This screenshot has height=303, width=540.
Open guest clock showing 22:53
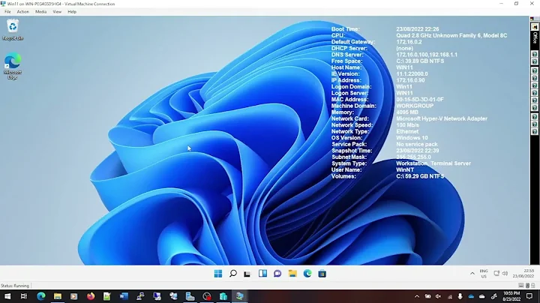pyautogui.click(x=523, y=274)
